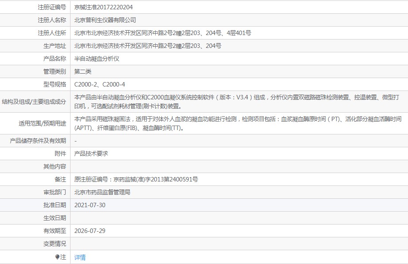Click the 生效日期 label
408x264 pixels.
click(55, 218)
